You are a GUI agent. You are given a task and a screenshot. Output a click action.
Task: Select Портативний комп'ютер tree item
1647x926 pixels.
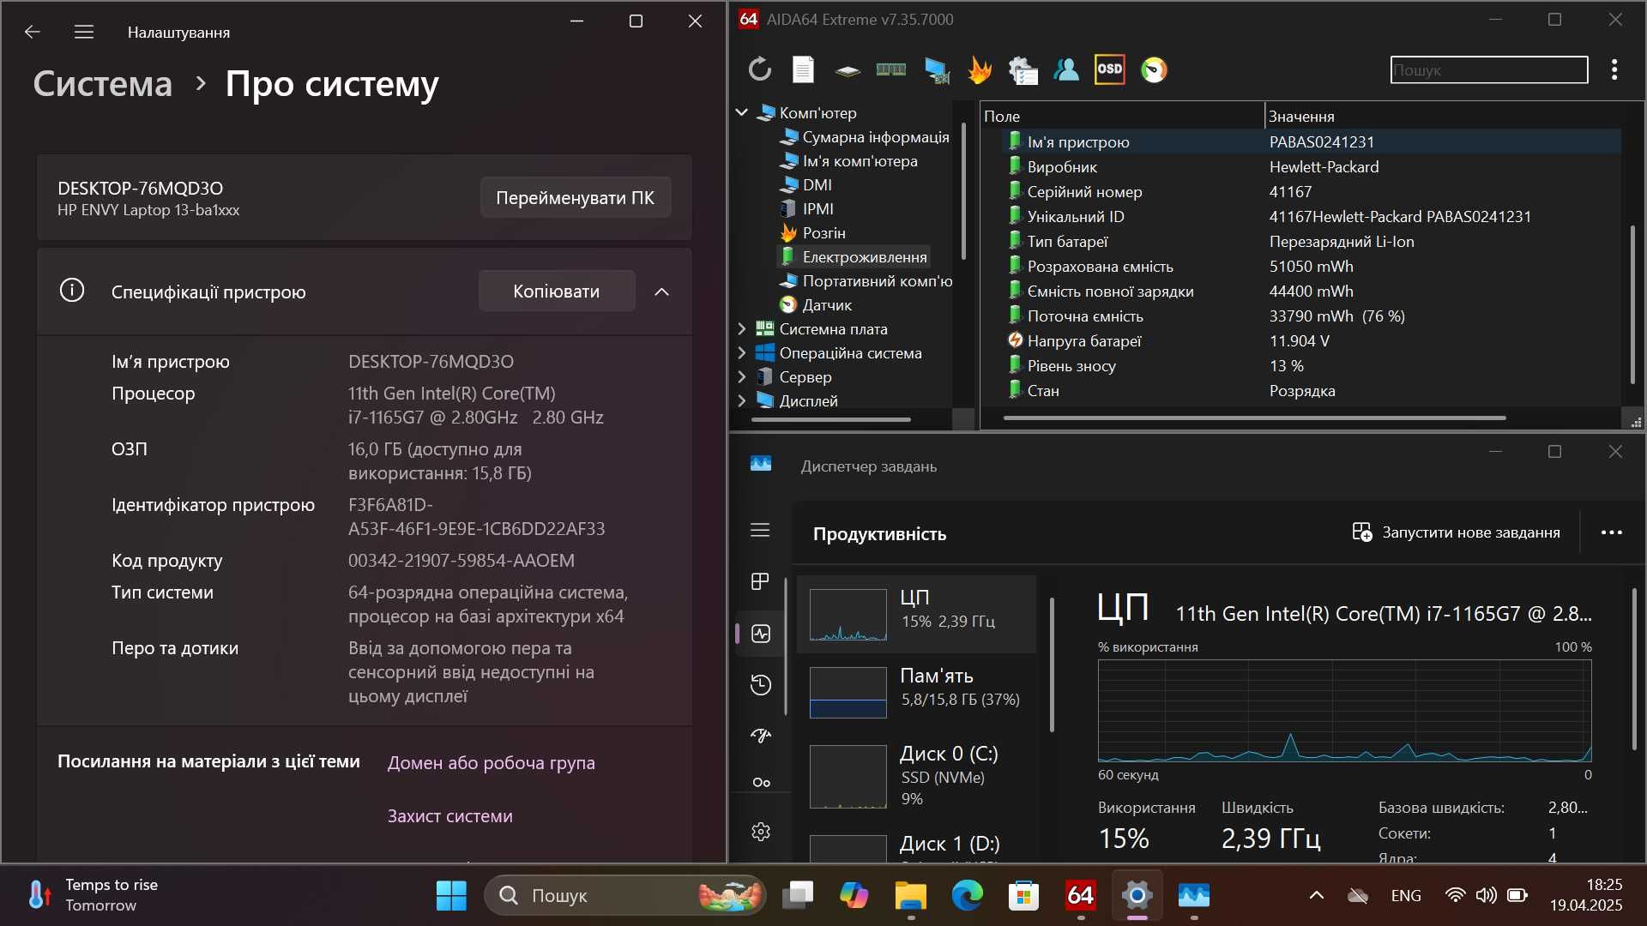click(x=866, y=280)
